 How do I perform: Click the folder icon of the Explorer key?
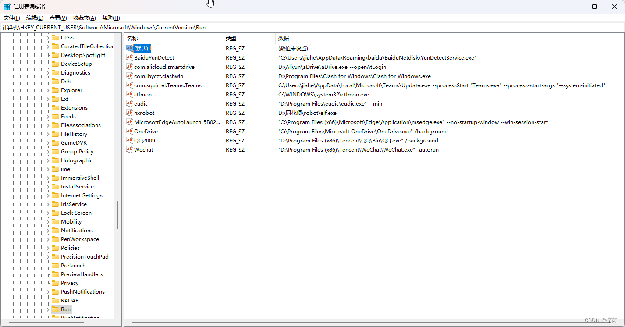(55, 90)
